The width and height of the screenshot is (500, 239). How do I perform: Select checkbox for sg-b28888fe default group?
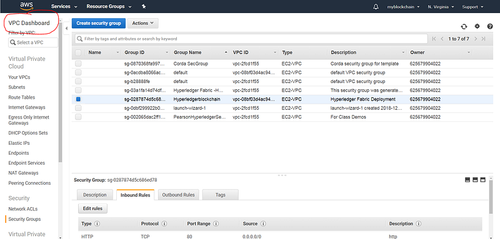click(x=78, y=82)
